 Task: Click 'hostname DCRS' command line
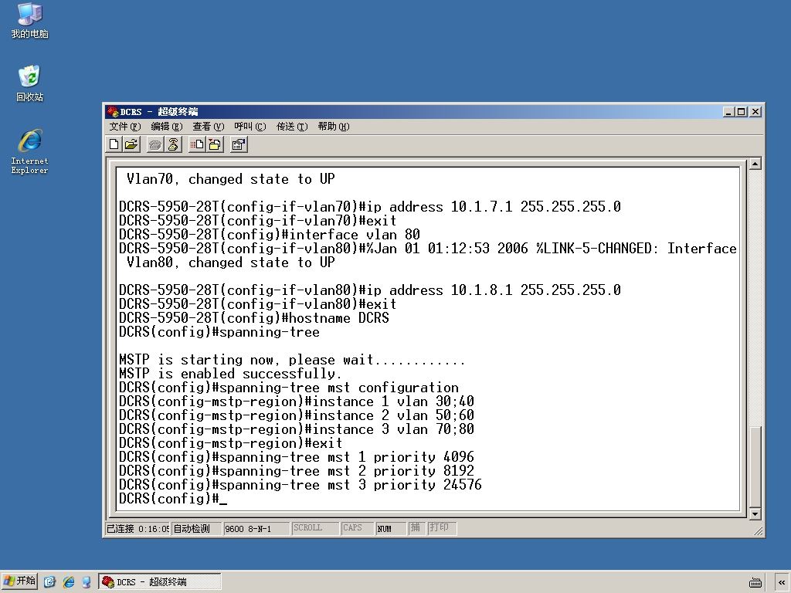pos(253,318)
